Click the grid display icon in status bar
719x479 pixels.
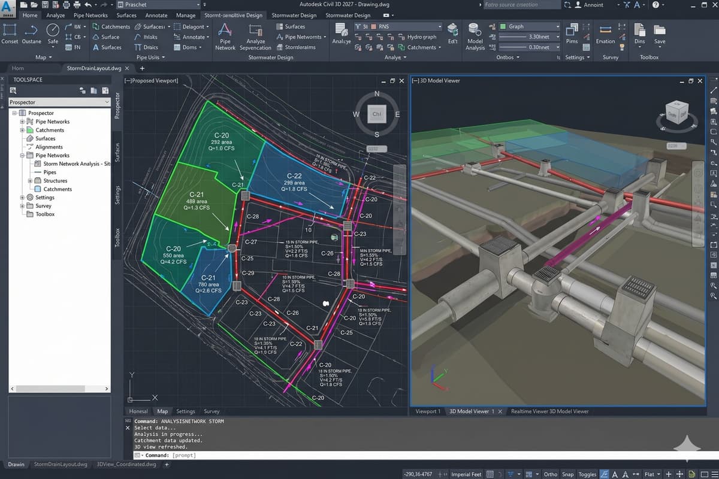[x=490, y=474]
